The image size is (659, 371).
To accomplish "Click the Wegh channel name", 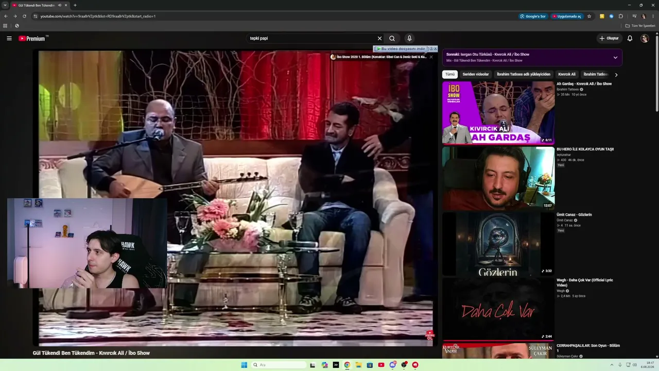I will click(x=561, y=291).
